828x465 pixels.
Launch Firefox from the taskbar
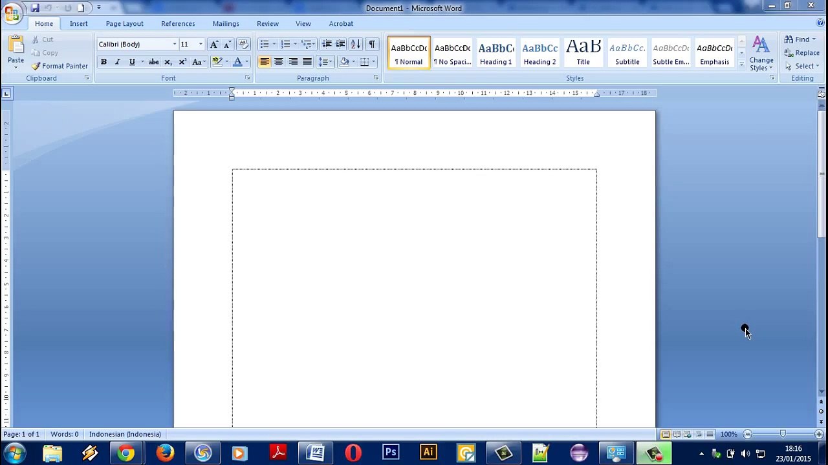[x=165, y=453]
